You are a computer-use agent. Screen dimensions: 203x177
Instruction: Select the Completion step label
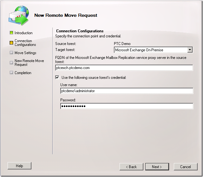[x=23, y=73]
